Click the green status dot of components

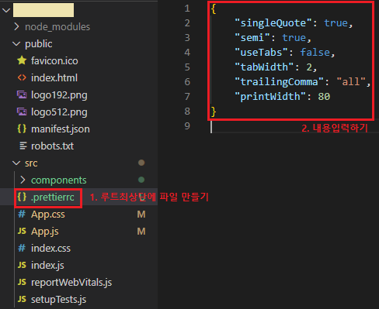(141, 180)
